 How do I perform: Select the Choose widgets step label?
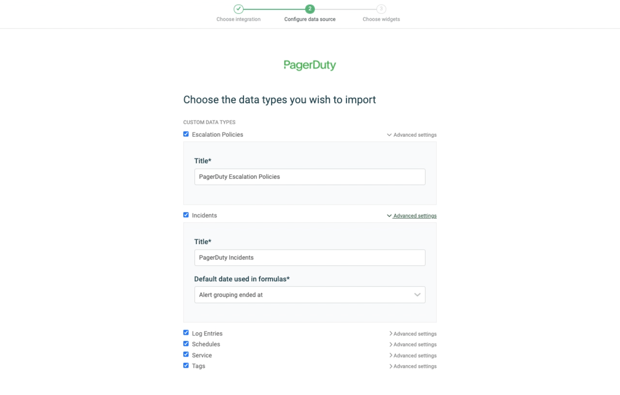pyautogui.click(x=381, y=19)
